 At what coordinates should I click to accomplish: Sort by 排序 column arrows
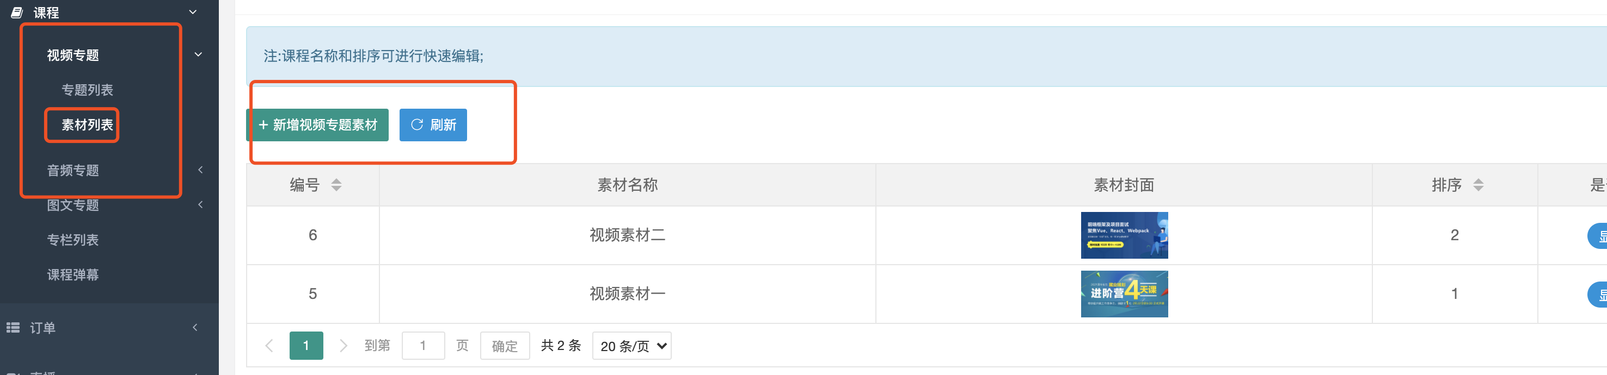(1478, 185)
